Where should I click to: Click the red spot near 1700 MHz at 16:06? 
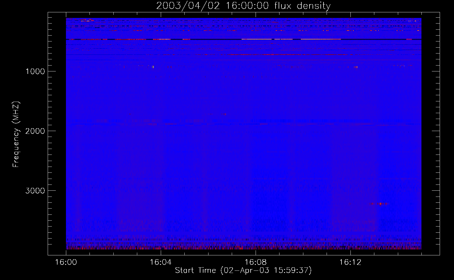coord(224,114)
